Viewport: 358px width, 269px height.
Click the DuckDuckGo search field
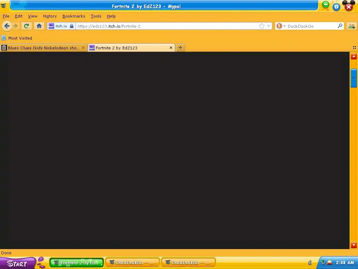tap(312, 26)
